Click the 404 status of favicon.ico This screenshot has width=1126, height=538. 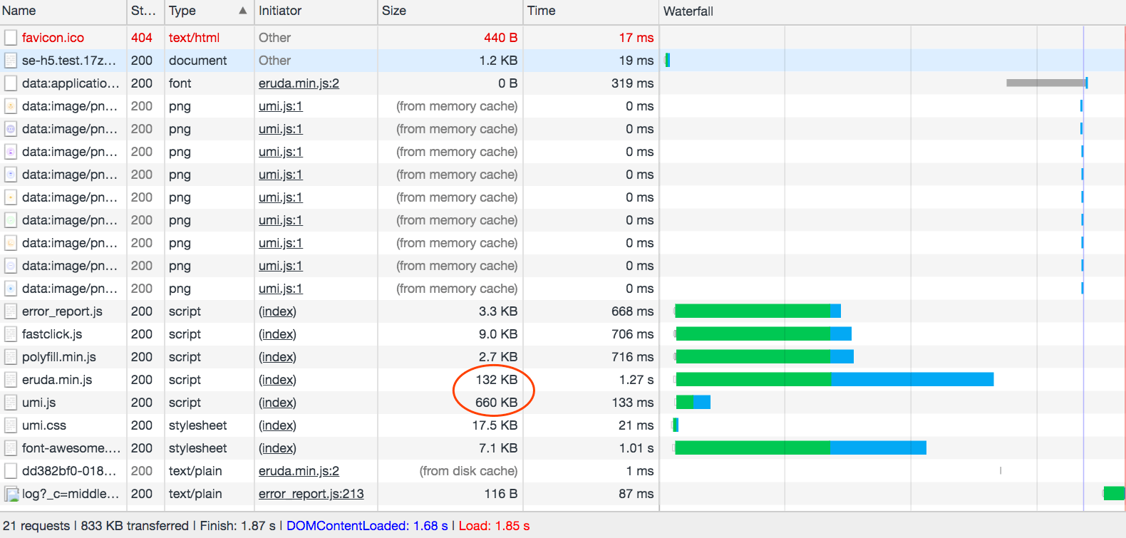142,38
